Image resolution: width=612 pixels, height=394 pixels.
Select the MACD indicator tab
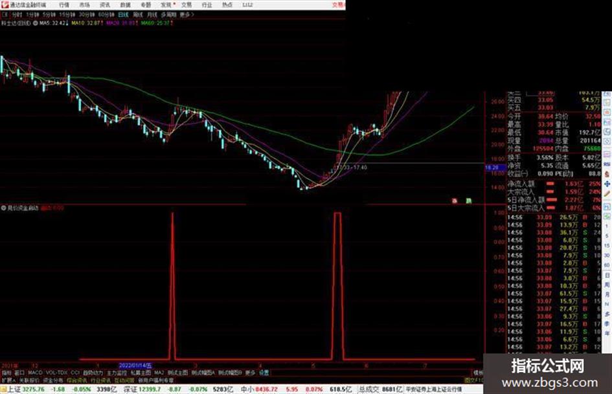(x=35, y=373)
